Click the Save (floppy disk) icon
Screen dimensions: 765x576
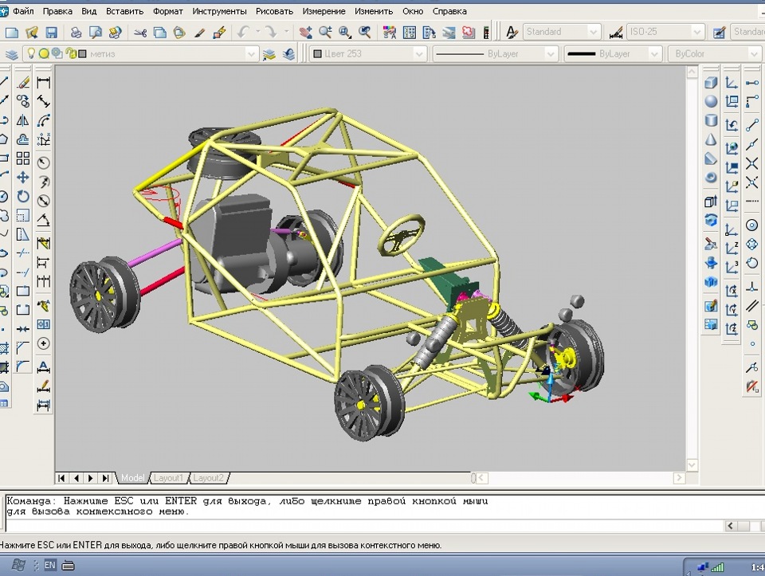pyautogui.click(x=52, y=33)
